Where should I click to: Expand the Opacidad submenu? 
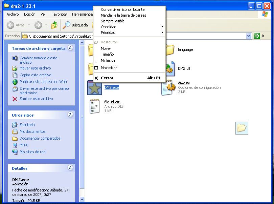[130, 27]
